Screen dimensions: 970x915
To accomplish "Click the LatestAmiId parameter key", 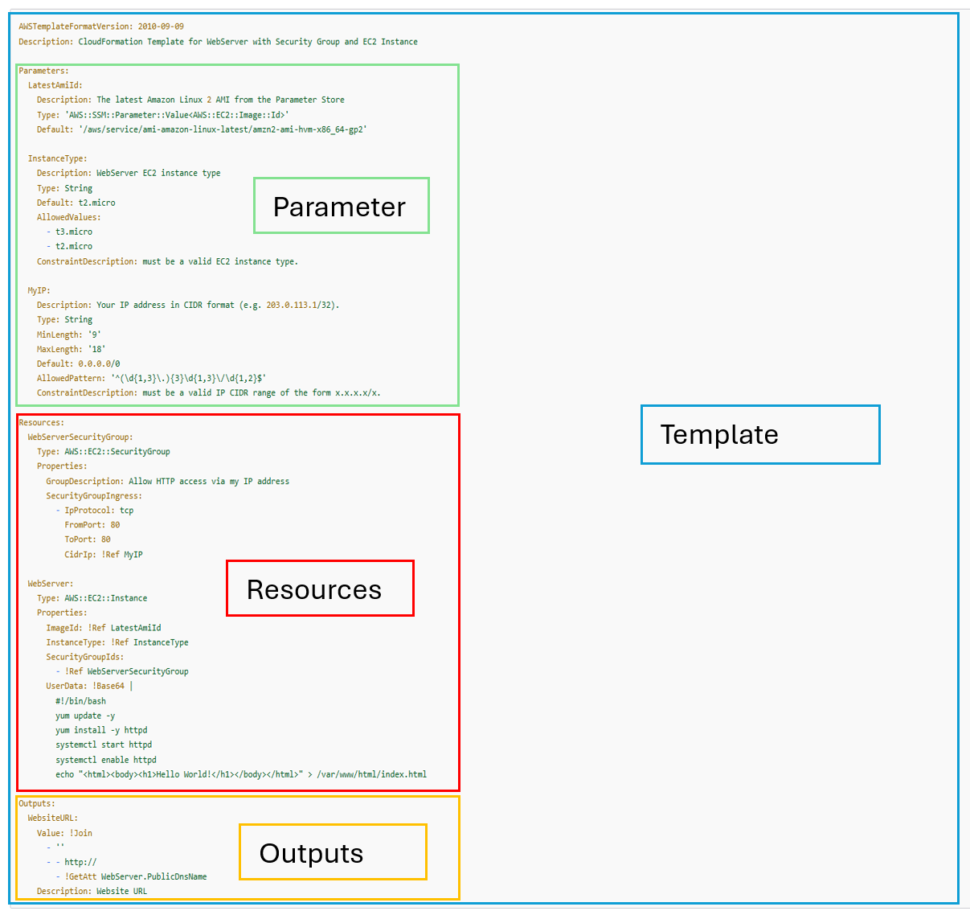I will 55,85.
